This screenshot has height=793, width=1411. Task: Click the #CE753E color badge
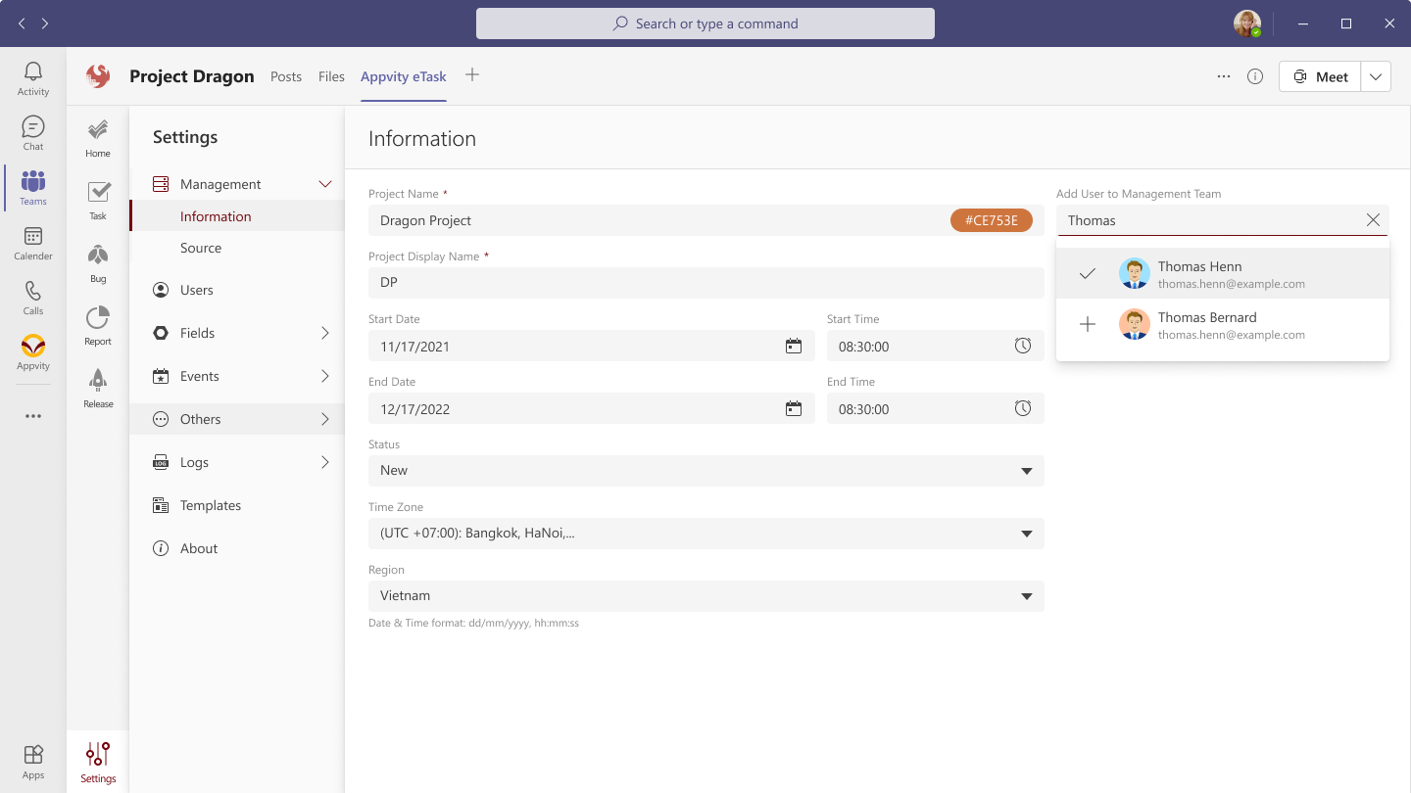pos(992,220)
